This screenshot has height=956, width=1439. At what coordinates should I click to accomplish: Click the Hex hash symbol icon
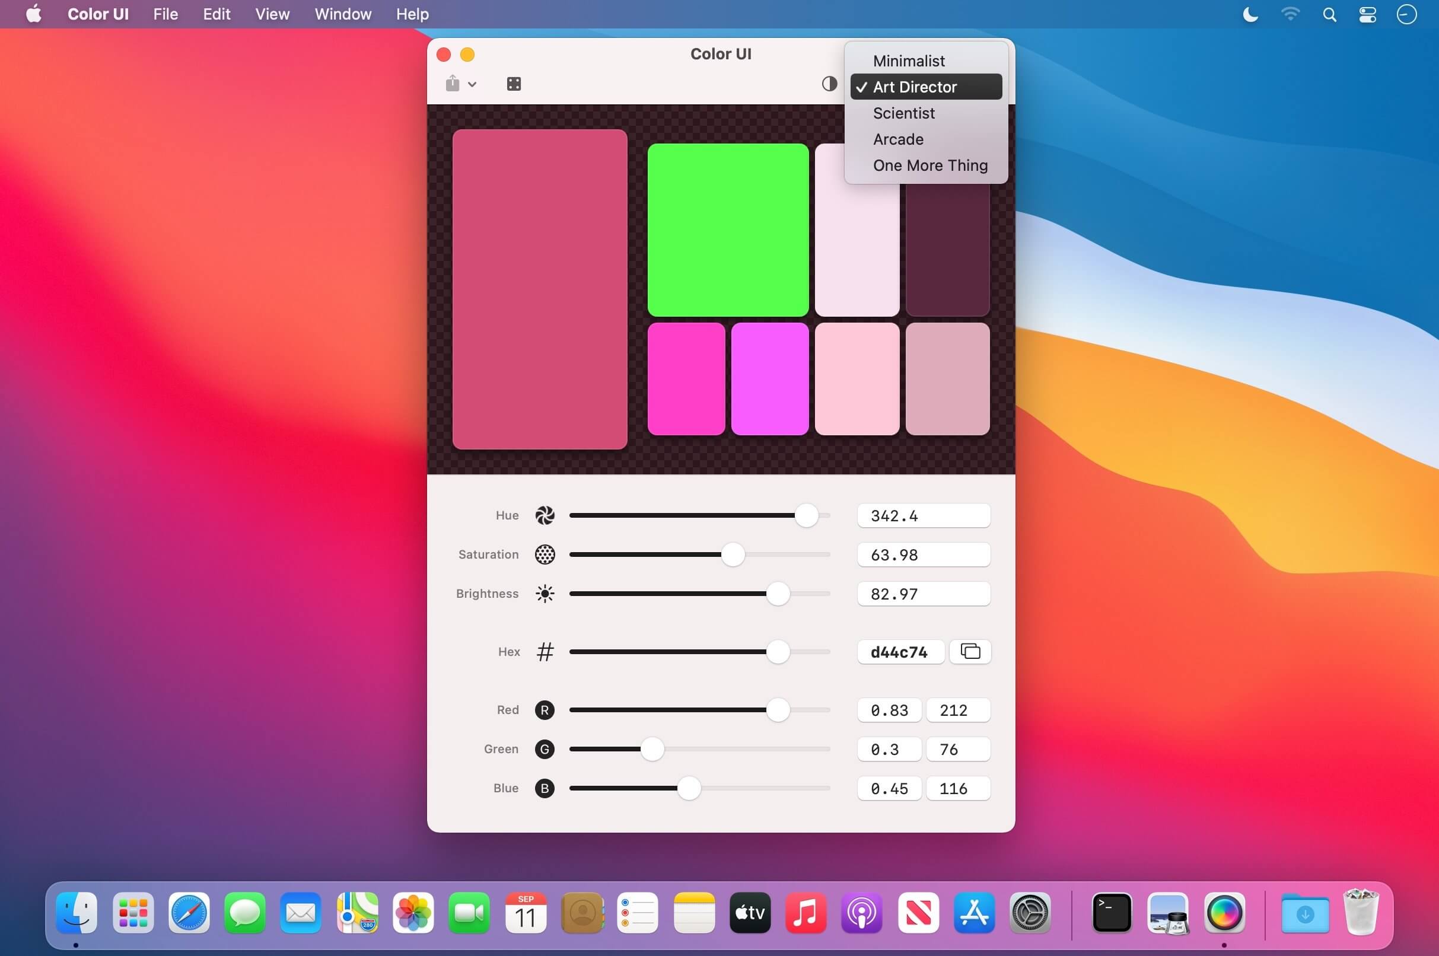coord(545,652)
